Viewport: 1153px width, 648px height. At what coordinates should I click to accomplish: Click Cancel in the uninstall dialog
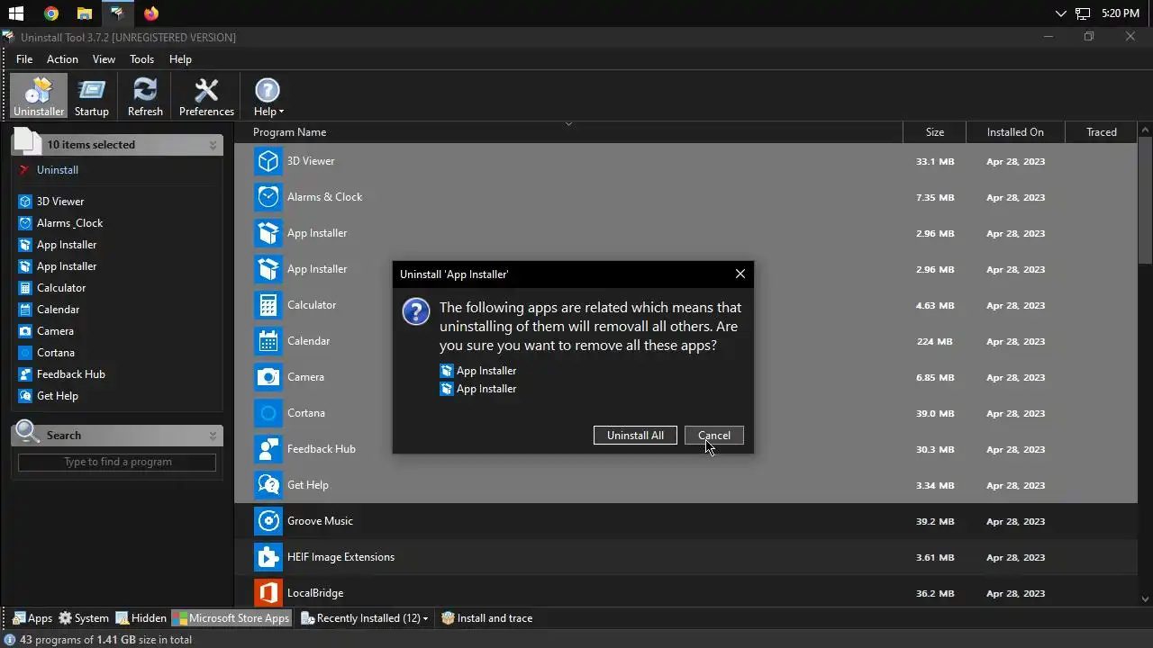coord(713,436)
